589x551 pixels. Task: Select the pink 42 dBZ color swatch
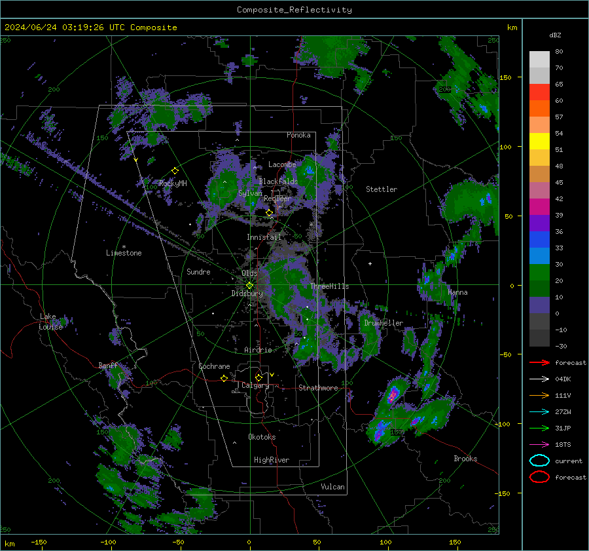pyautogui.click(x=539, y=190)
